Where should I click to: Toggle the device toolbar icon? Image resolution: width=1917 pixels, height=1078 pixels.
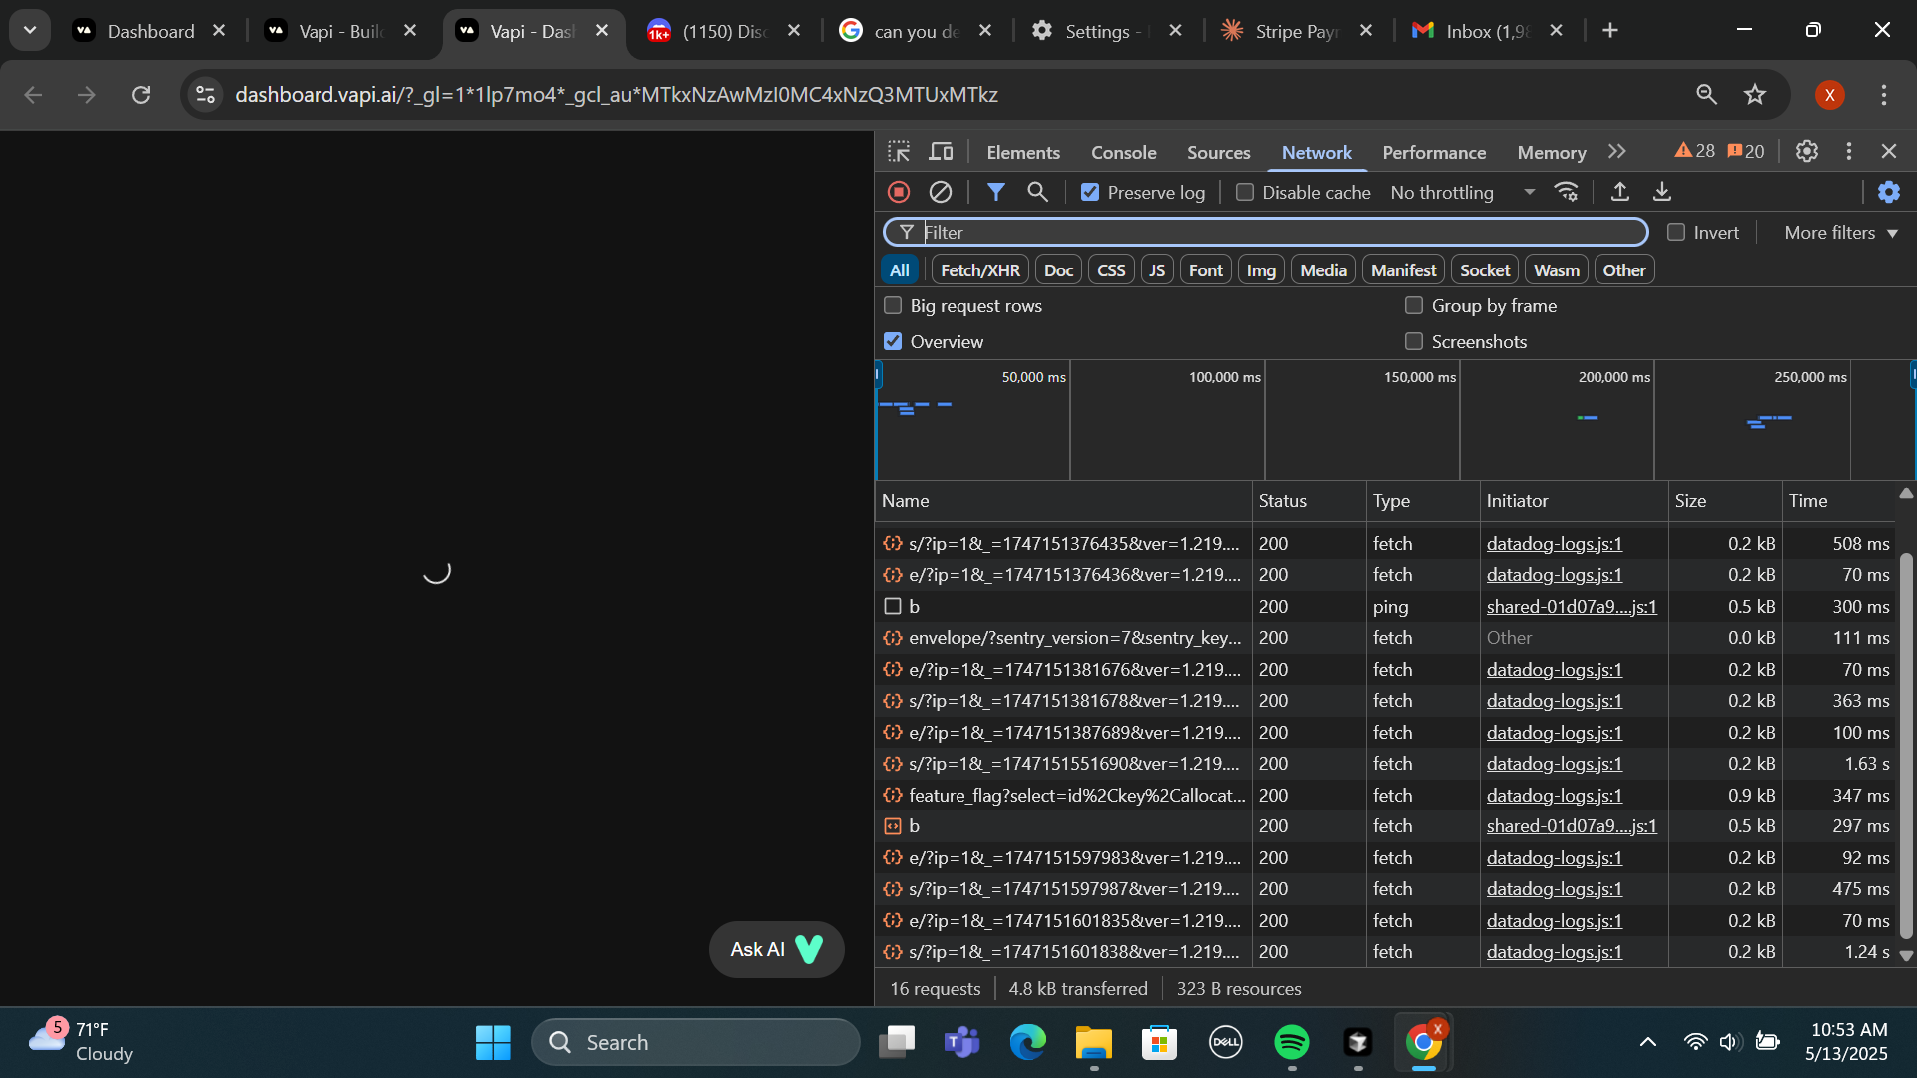(x=941, y=152)
